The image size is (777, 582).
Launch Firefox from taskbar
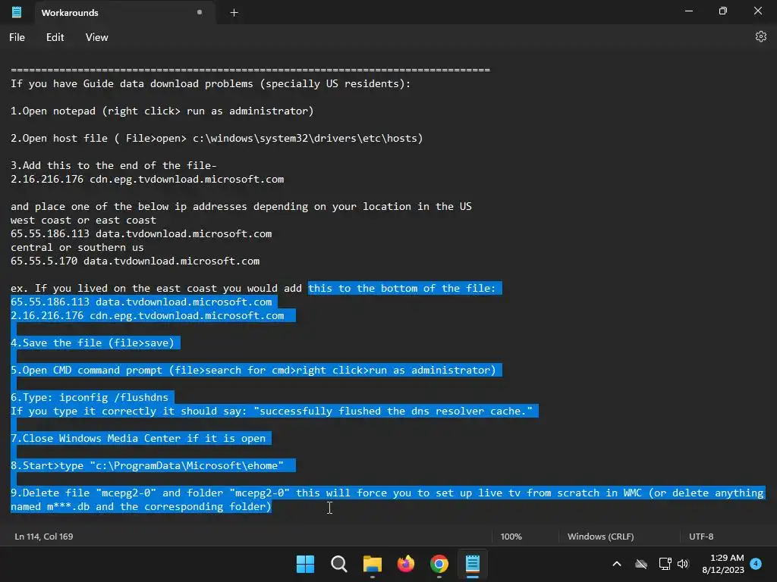(406, 564)
